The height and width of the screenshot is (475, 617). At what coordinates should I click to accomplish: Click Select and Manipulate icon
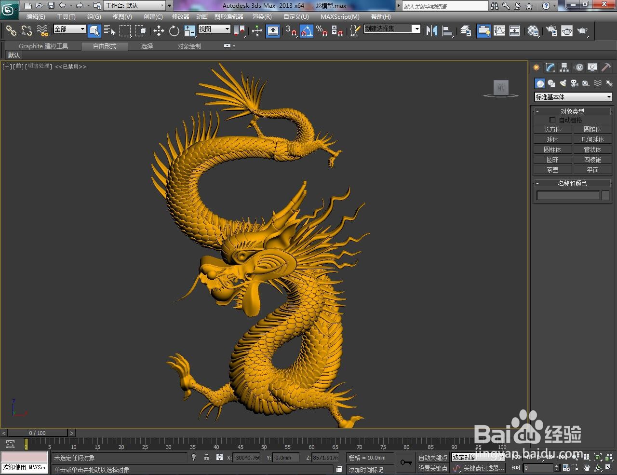coord(257,31)
